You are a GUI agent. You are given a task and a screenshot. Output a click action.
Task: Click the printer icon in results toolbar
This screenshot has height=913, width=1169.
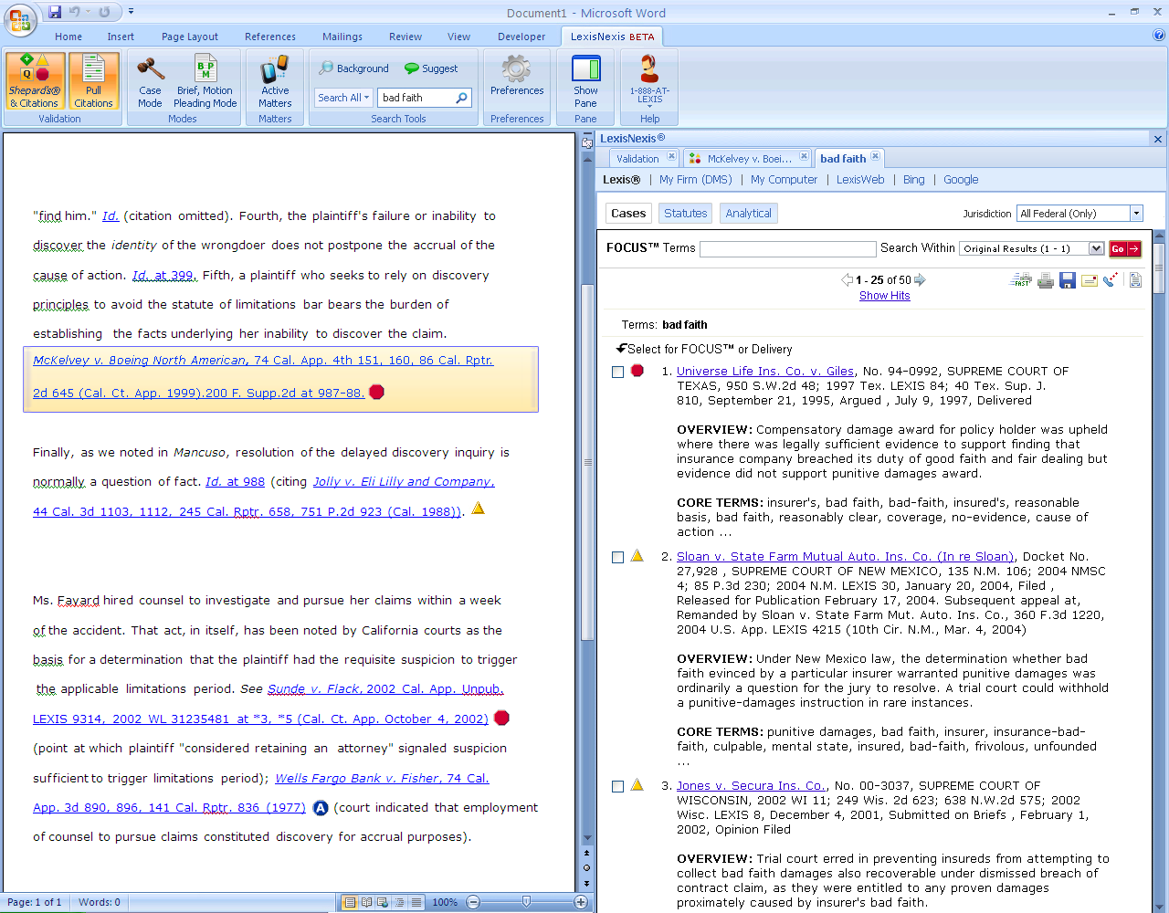tap(1046, 280)
